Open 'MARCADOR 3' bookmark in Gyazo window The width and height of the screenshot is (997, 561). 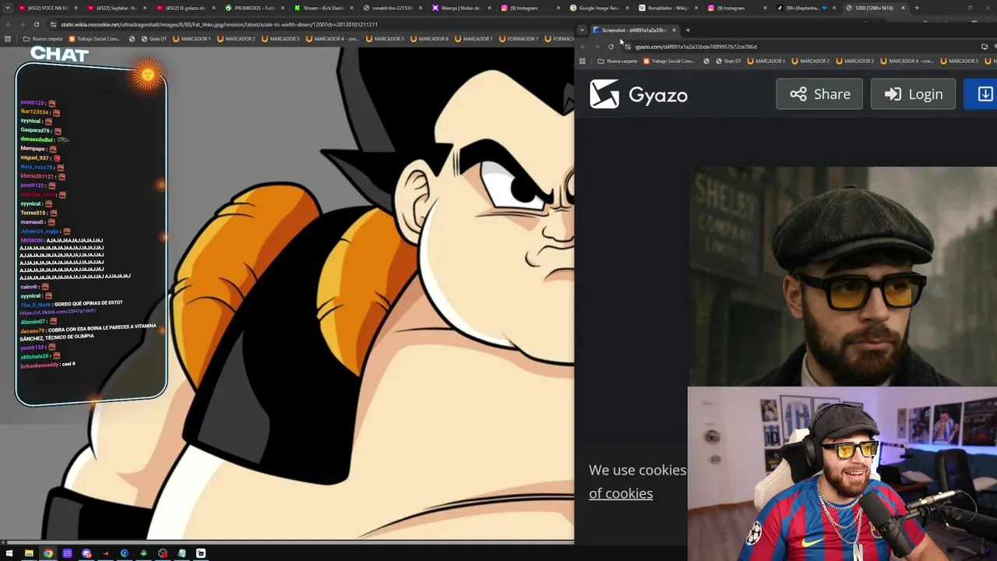coord(854,62)
